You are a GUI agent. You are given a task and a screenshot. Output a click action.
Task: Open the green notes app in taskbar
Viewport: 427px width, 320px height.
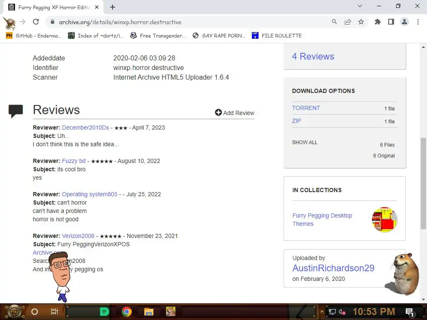(104, 312)
